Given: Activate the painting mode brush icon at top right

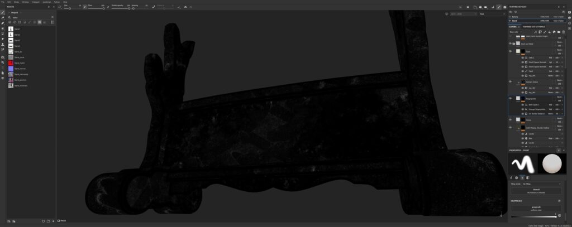Looking at the screenshot, I should coord(499,7).
